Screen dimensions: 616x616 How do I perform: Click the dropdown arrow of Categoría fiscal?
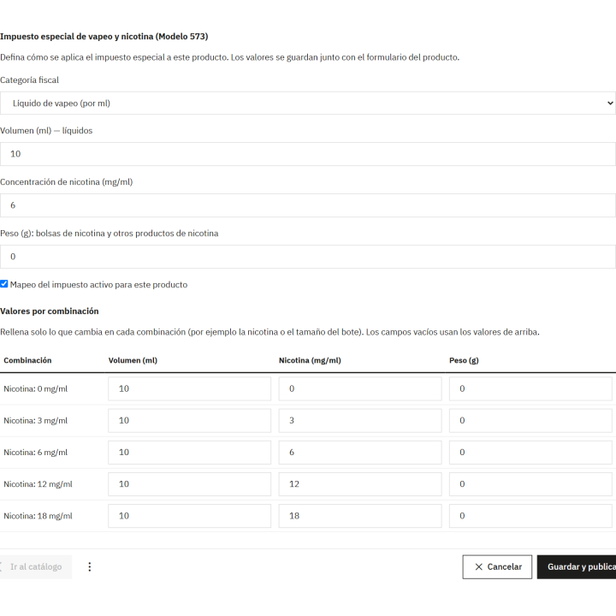(x=610, y=103)
